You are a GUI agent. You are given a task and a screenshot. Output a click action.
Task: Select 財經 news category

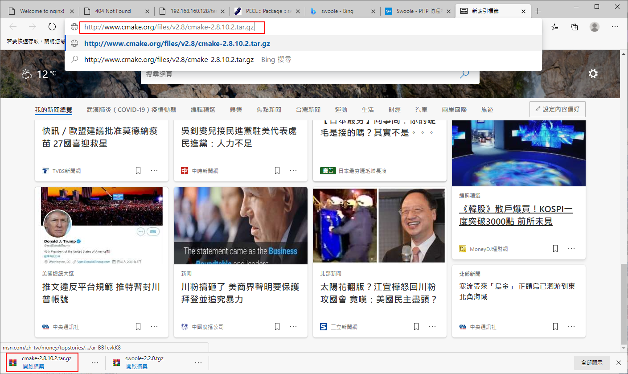pyautogui.click(x=394, y=110)
